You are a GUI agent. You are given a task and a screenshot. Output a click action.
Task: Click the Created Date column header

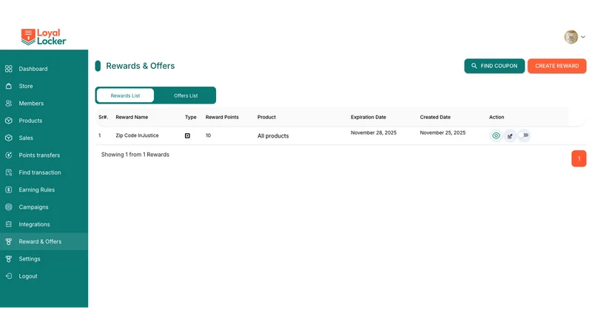435,117
